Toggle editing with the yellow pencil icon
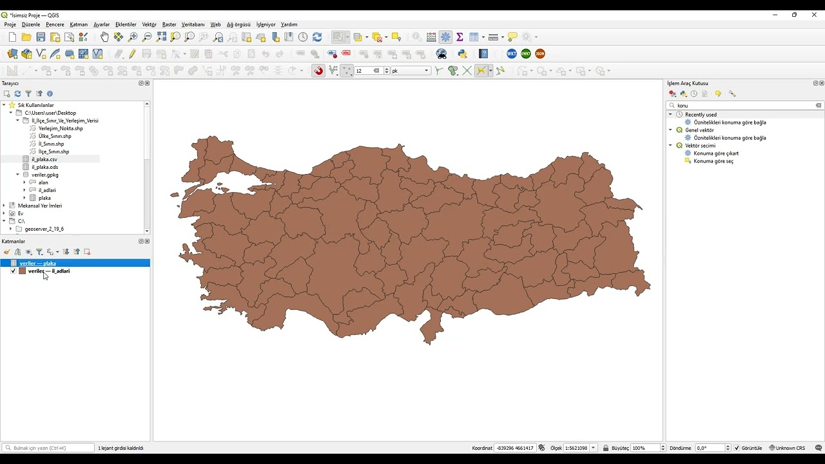 132,54
